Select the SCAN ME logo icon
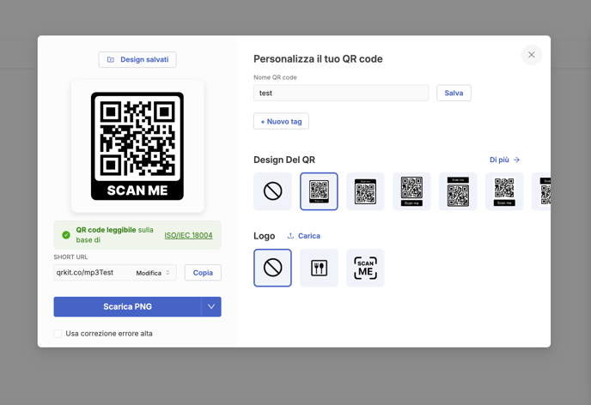The image size is (591, 405). (x=365, y=268)
